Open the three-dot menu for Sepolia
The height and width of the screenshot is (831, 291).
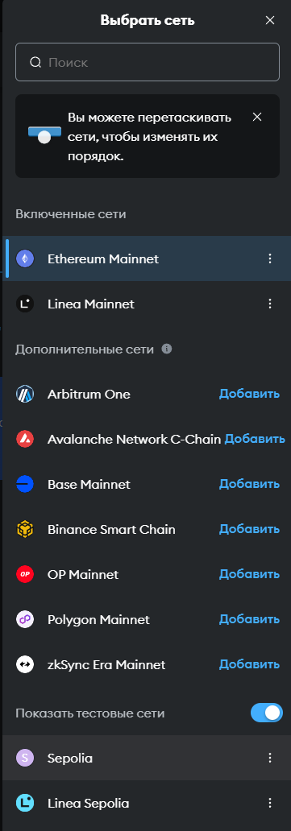pyautogui.click(x=270, y=758)
